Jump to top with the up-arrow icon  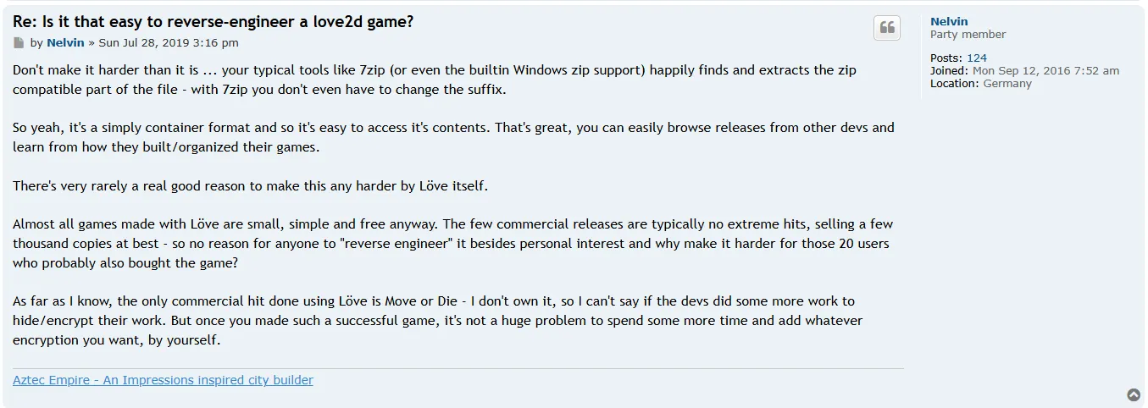click(x=1133, y=394)
